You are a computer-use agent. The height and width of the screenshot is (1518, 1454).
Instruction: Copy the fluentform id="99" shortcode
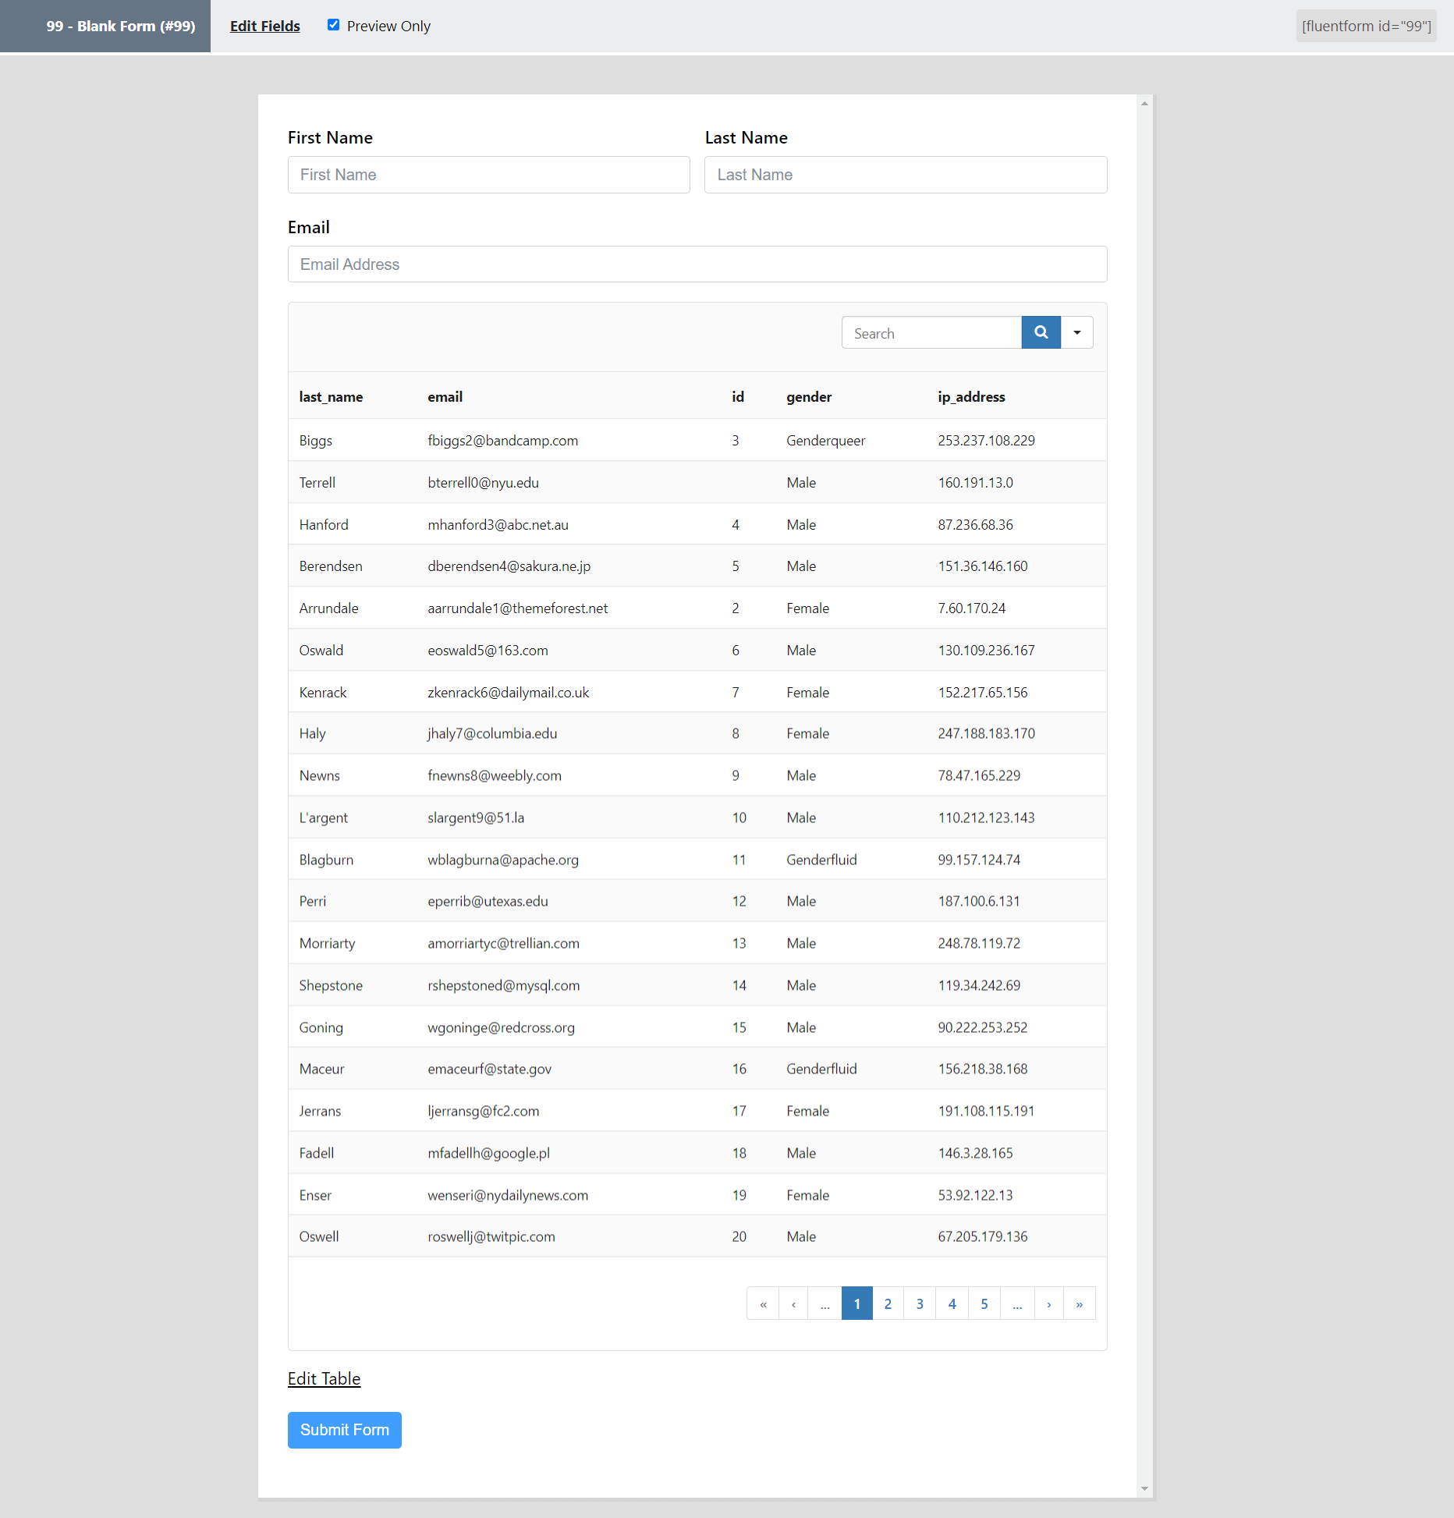coord(1366,26)
